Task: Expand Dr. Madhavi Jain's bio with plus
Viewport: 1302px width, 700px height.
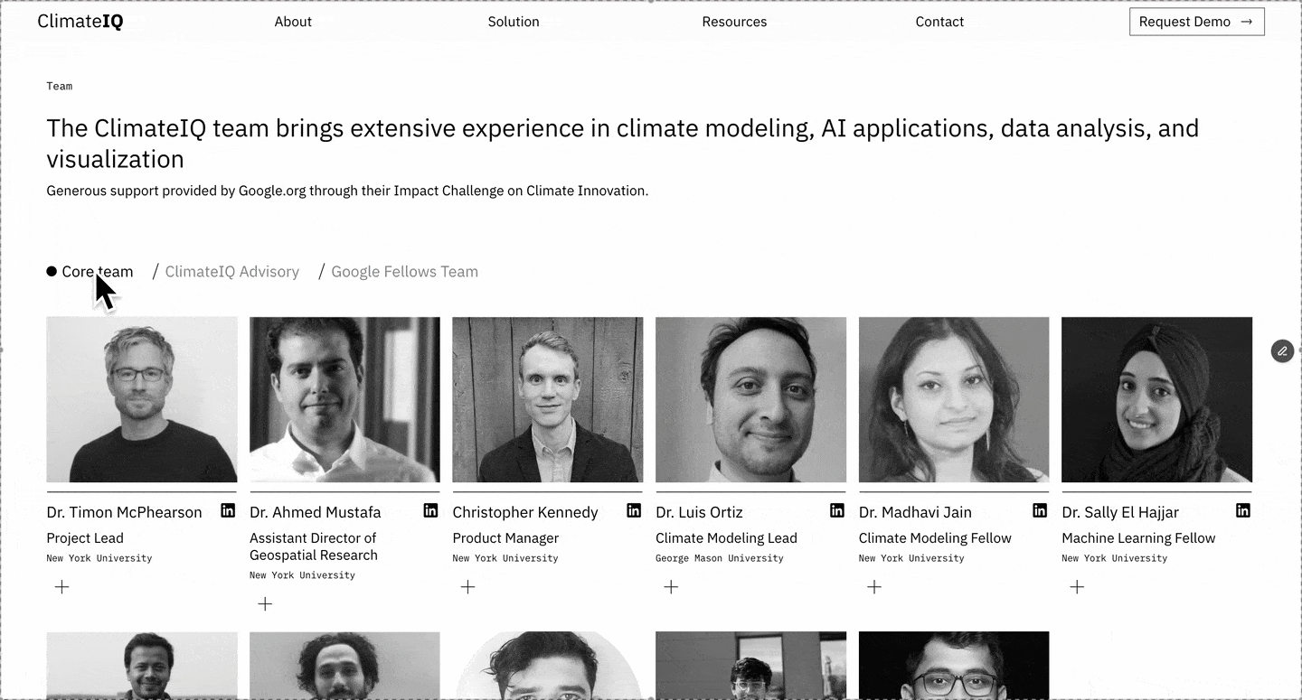Action: [874, 587]
